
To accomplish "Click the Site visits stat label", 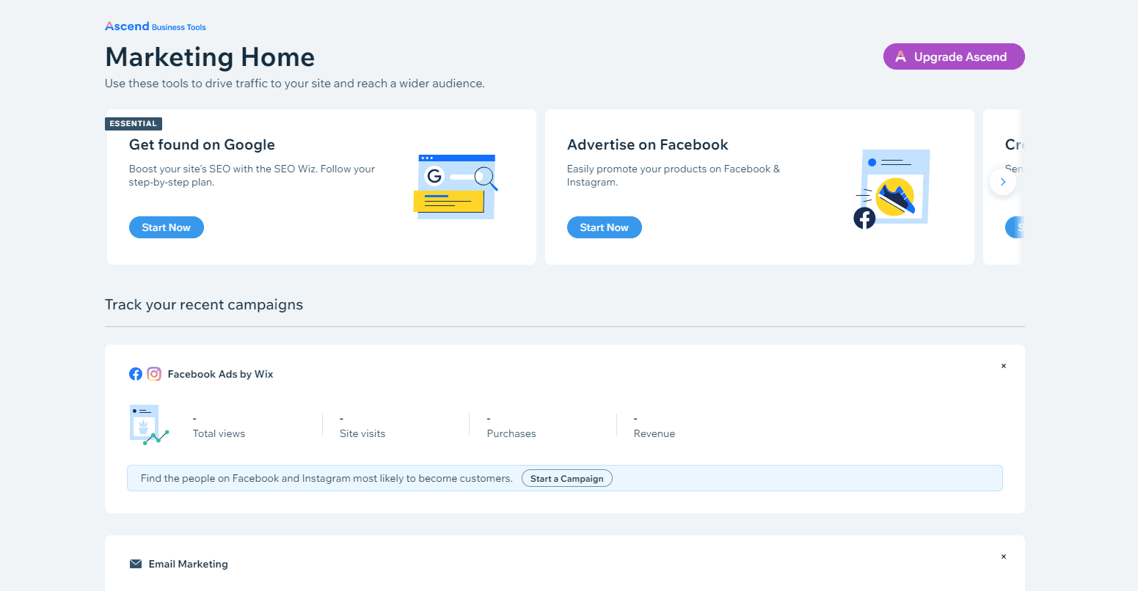I will tap(362, 433).
